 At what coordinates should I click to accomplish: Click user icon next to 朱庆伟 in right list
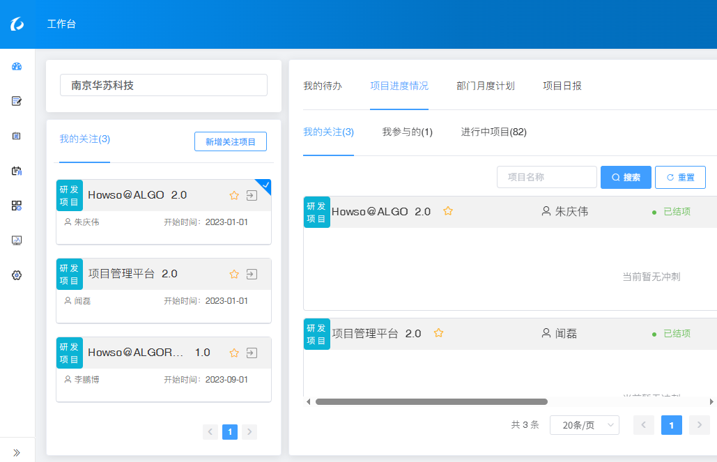(546, 211)
